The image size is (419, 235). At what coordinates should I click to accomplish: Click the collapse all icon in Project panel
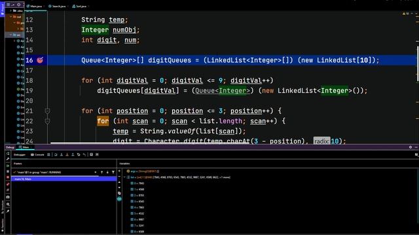pos(13,5)
